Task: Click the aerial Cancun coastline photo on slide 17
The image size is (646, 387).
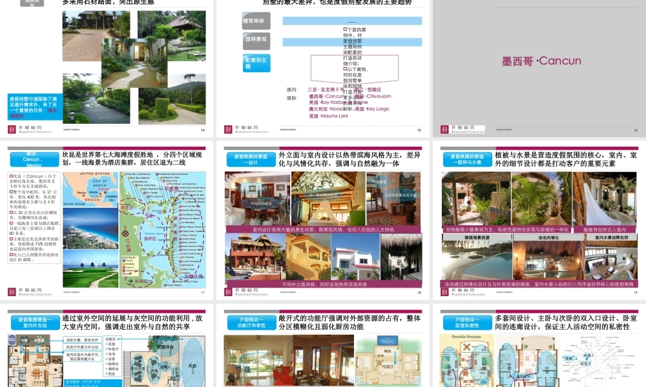Action: 90,228
